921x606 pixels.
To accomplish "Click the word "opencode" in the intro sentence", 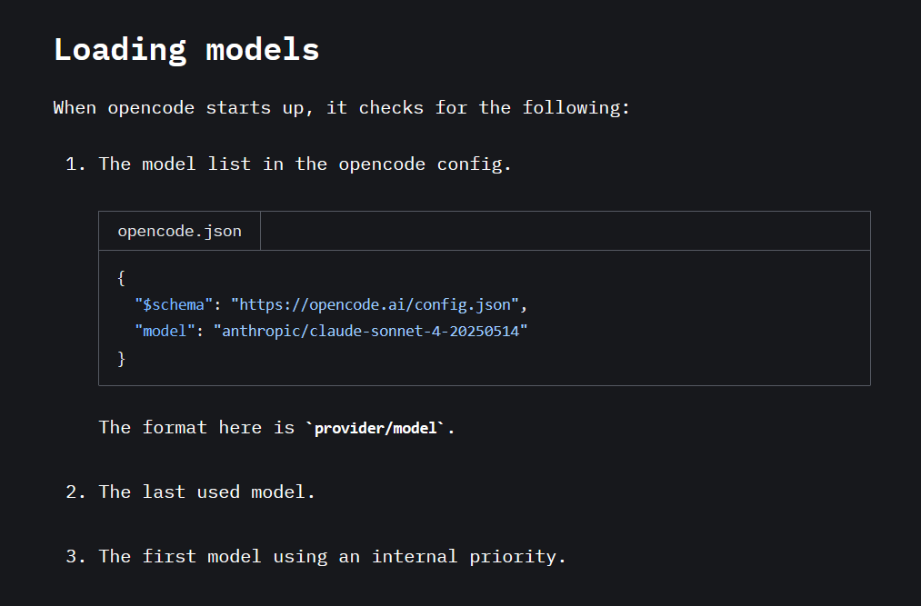I will click(151, 108).
